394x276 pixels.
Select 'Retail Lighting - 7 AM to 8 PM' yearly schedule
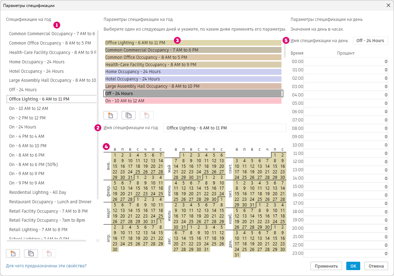coord(38,230)
